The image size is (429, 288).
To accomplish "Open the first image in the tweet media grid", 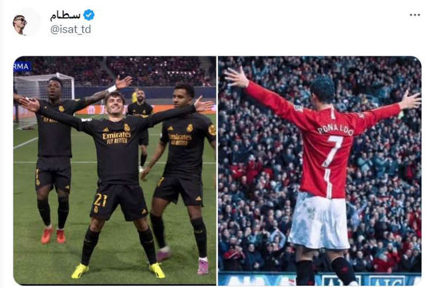I will (115, 171).
